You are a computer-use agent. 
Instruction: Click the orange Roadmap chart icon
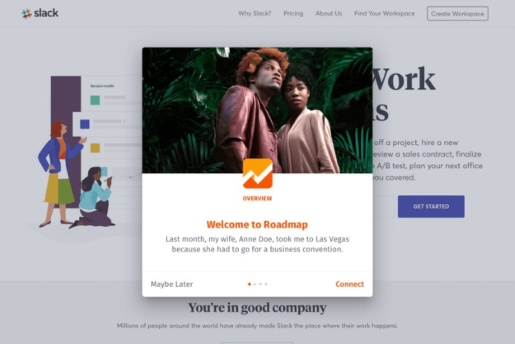point(257,173)
